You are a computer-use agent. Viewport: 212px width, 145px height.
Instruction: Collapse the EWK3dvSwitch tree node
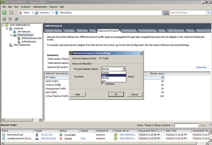pyautogui.click(x=11, y=35)
